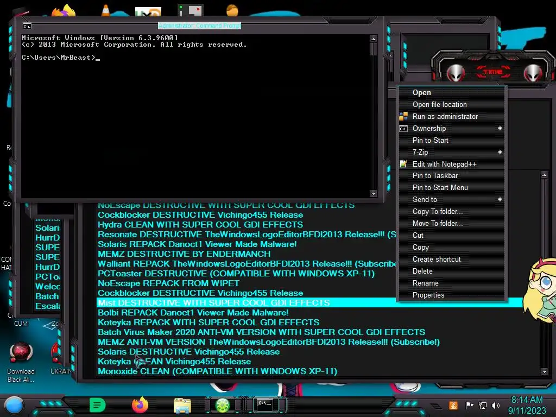
Task: Select Pin to Start Menu
Action: pyautogui.click(x=451, y=187)
